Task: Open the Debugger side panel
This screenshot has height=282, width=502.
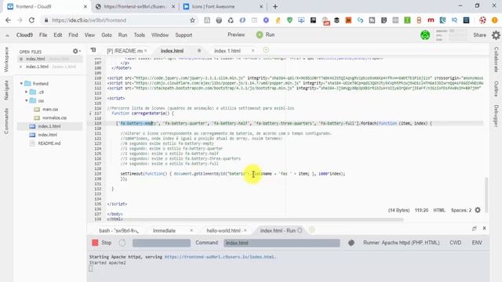Action: pyautogui.click(x=496, y=116)
